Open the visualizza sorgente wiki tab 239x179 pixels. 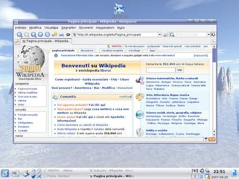[112, 51]
